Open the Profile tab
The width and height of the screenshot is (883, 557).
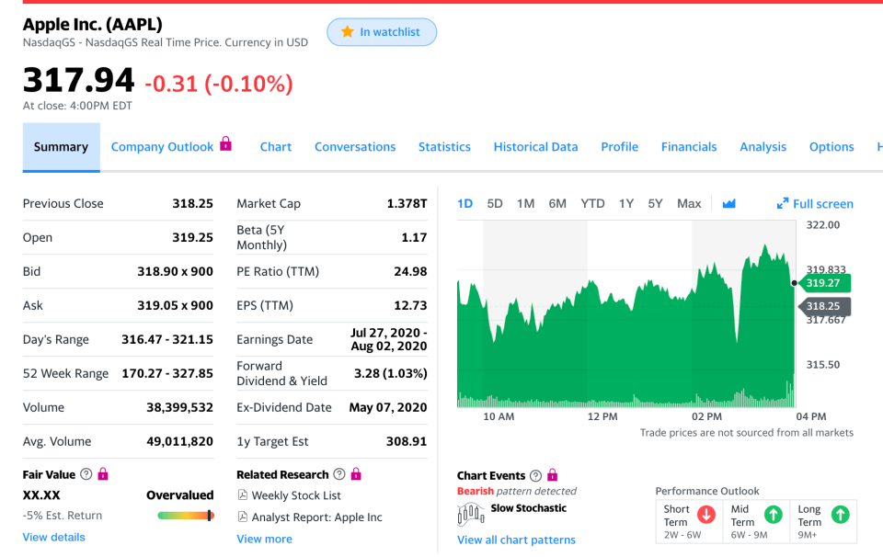[x=619, y=147]
